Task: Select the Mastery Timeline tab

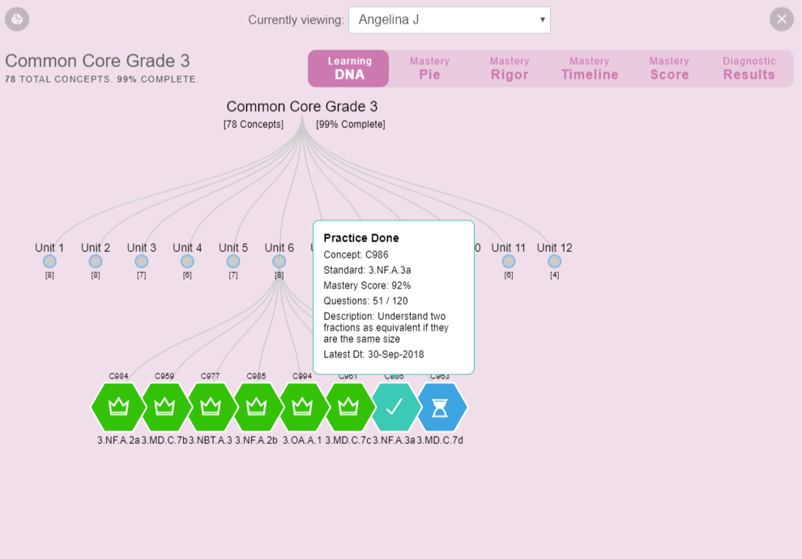Action: tap(589, 68)
